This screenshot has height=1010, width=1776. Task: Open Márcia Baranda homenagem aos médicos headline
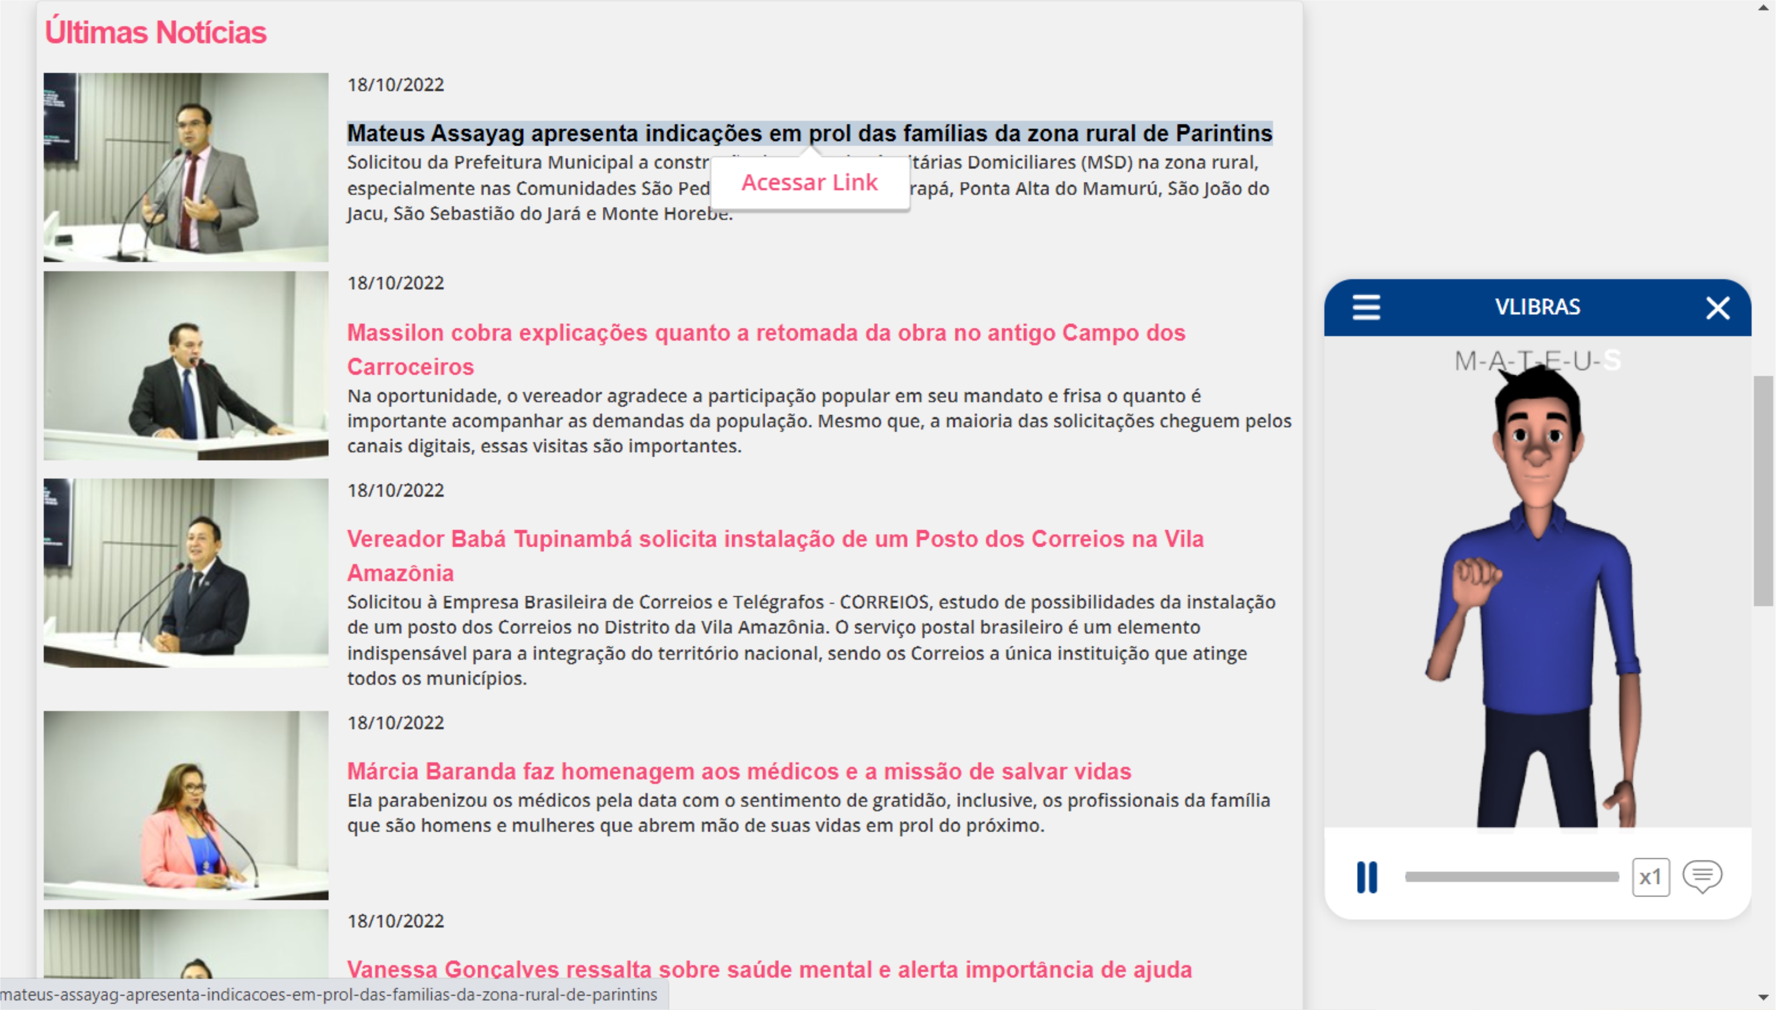[739, 771]
